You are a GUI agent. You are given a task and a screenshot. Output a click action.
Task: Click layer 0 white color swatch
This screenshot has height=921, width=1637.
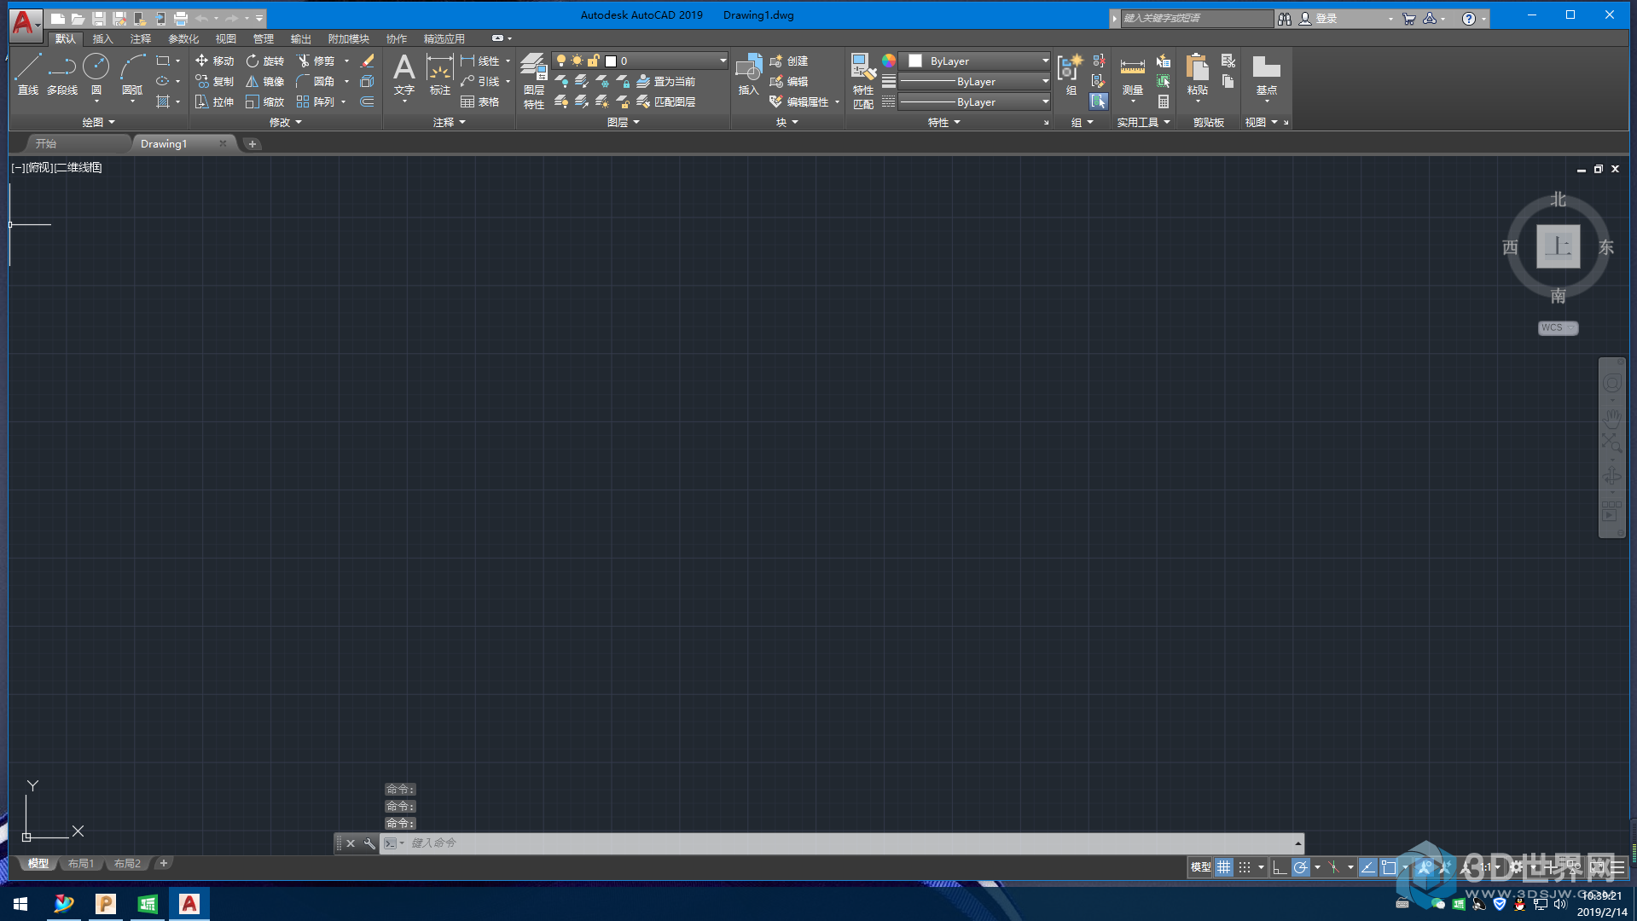[611, 61]
